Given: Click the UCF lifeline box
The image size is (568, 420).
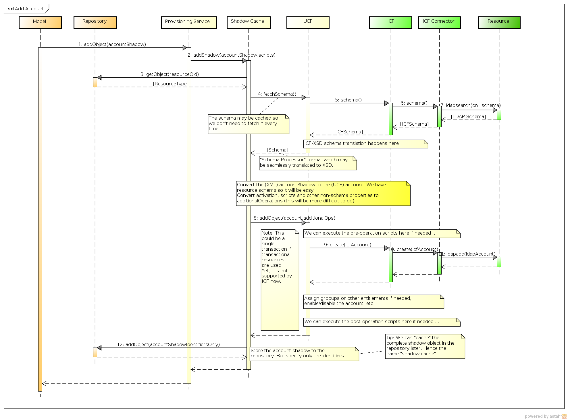Looking at the screenshot, I should point(308,22).
